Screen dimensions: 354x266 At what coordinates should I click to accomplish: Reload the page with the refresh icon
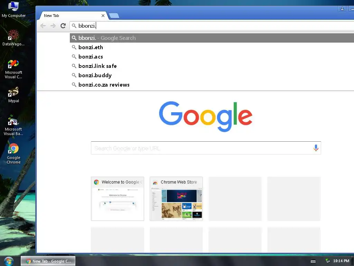(63, 26)
